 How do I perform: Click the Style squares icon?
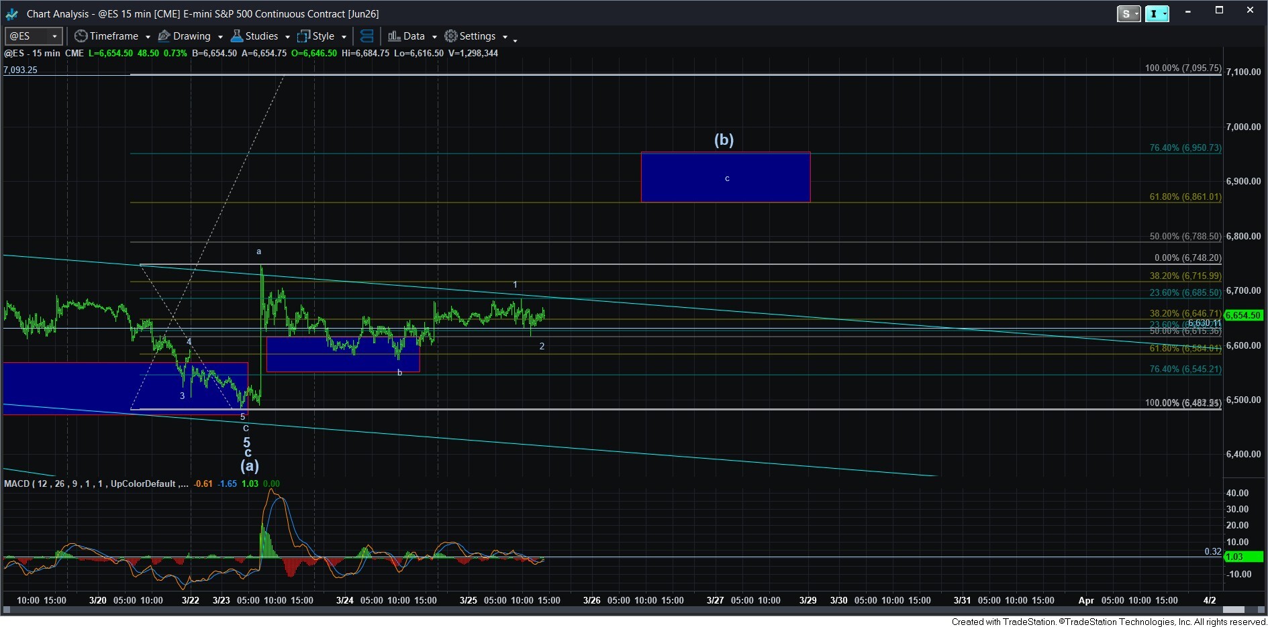[x=304, y=36]
